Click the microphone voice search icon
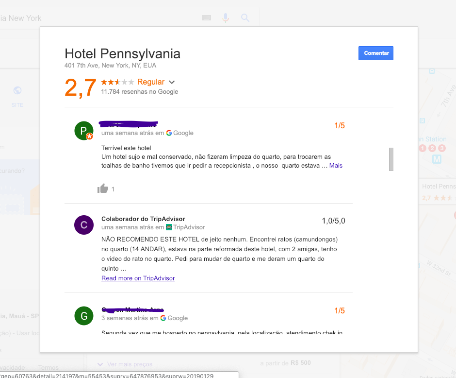 [x=226, y=18]
